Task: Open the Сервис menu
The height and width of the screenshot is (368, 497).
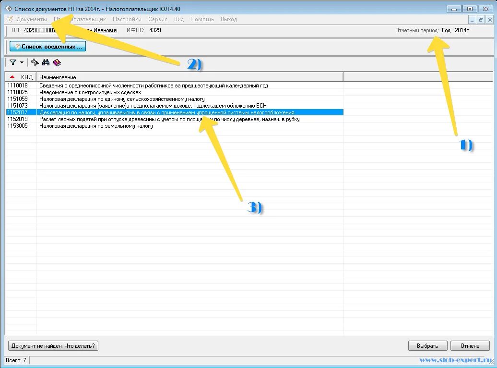Action: pyautogui.click(x=157, y=19)
